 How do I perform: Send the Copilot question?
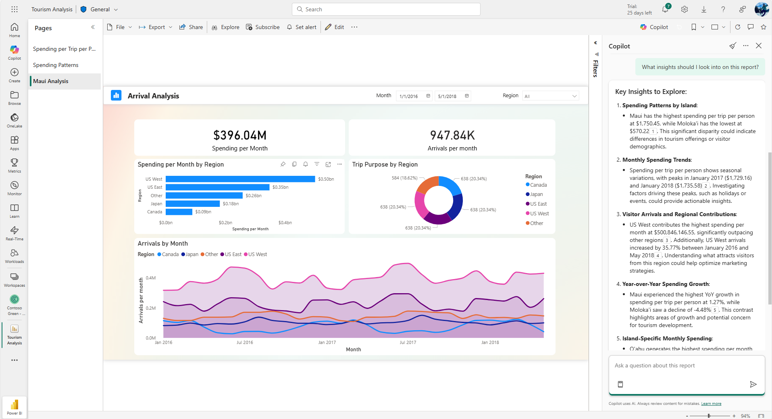753,384
